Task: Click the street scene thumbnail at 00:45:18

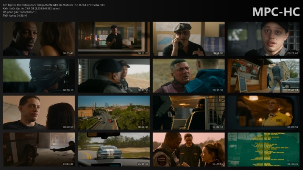Action: tap(263, 76)
